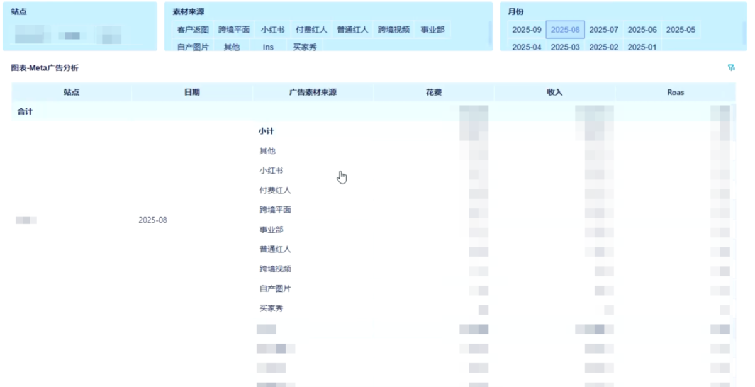755x387 pixels.
Task: Toggle the 小红书 source filter chip
Action: (x=272, y=30)
